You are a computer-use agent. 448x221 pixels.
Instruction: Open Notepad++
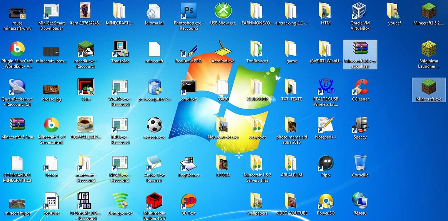coord(326,125)
